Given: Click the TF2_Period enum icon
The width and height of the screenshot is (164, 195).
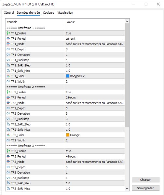Looking at the screenshot, I should pos(8,97).
